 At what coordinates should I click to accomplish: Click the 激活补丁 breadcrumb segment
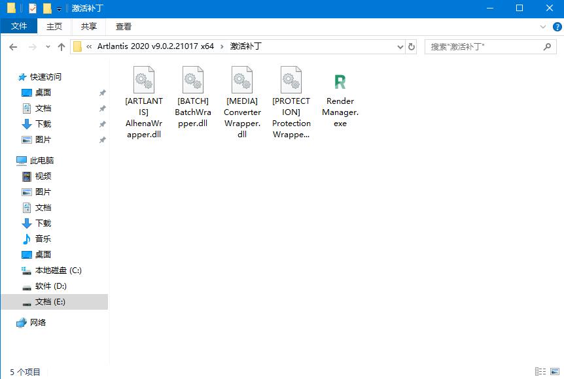246,46
